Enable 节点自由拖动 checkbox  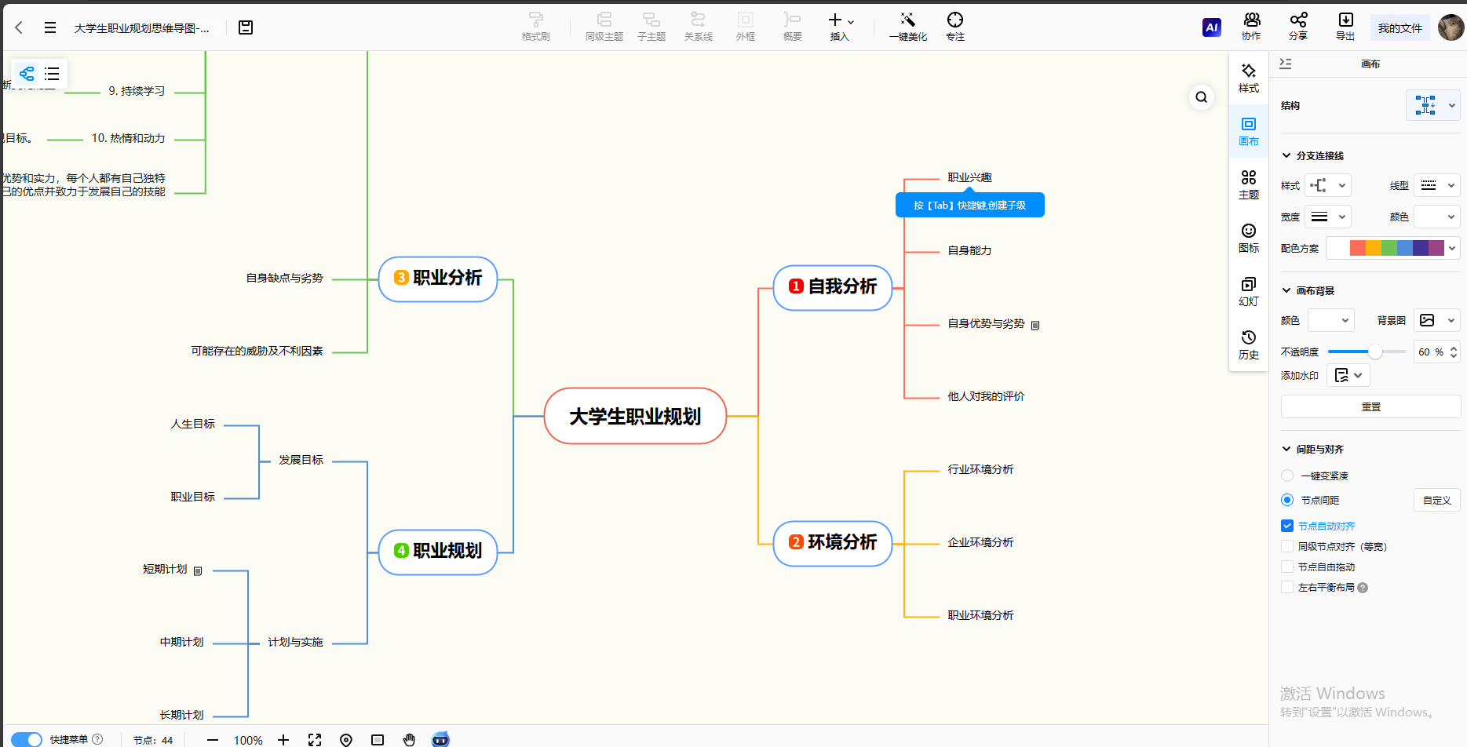1287,567
